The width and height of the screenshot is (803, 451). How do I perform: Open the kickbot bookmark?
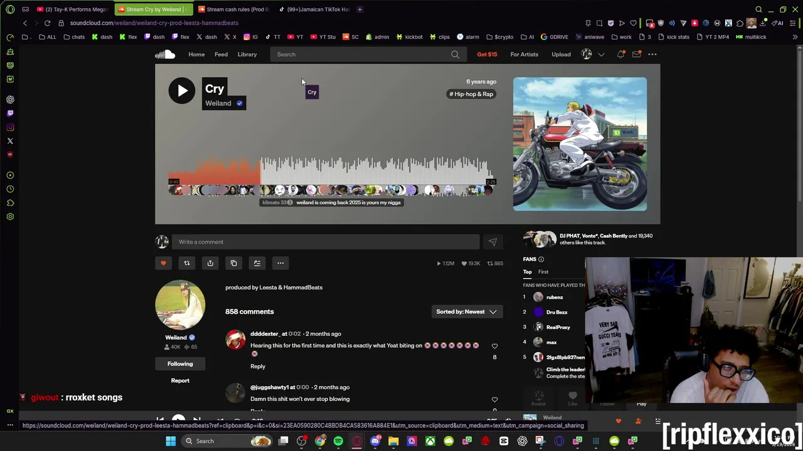click(x=409, y=37)
